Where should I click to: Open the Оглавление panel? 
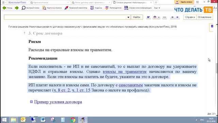(x=204, y=17)
